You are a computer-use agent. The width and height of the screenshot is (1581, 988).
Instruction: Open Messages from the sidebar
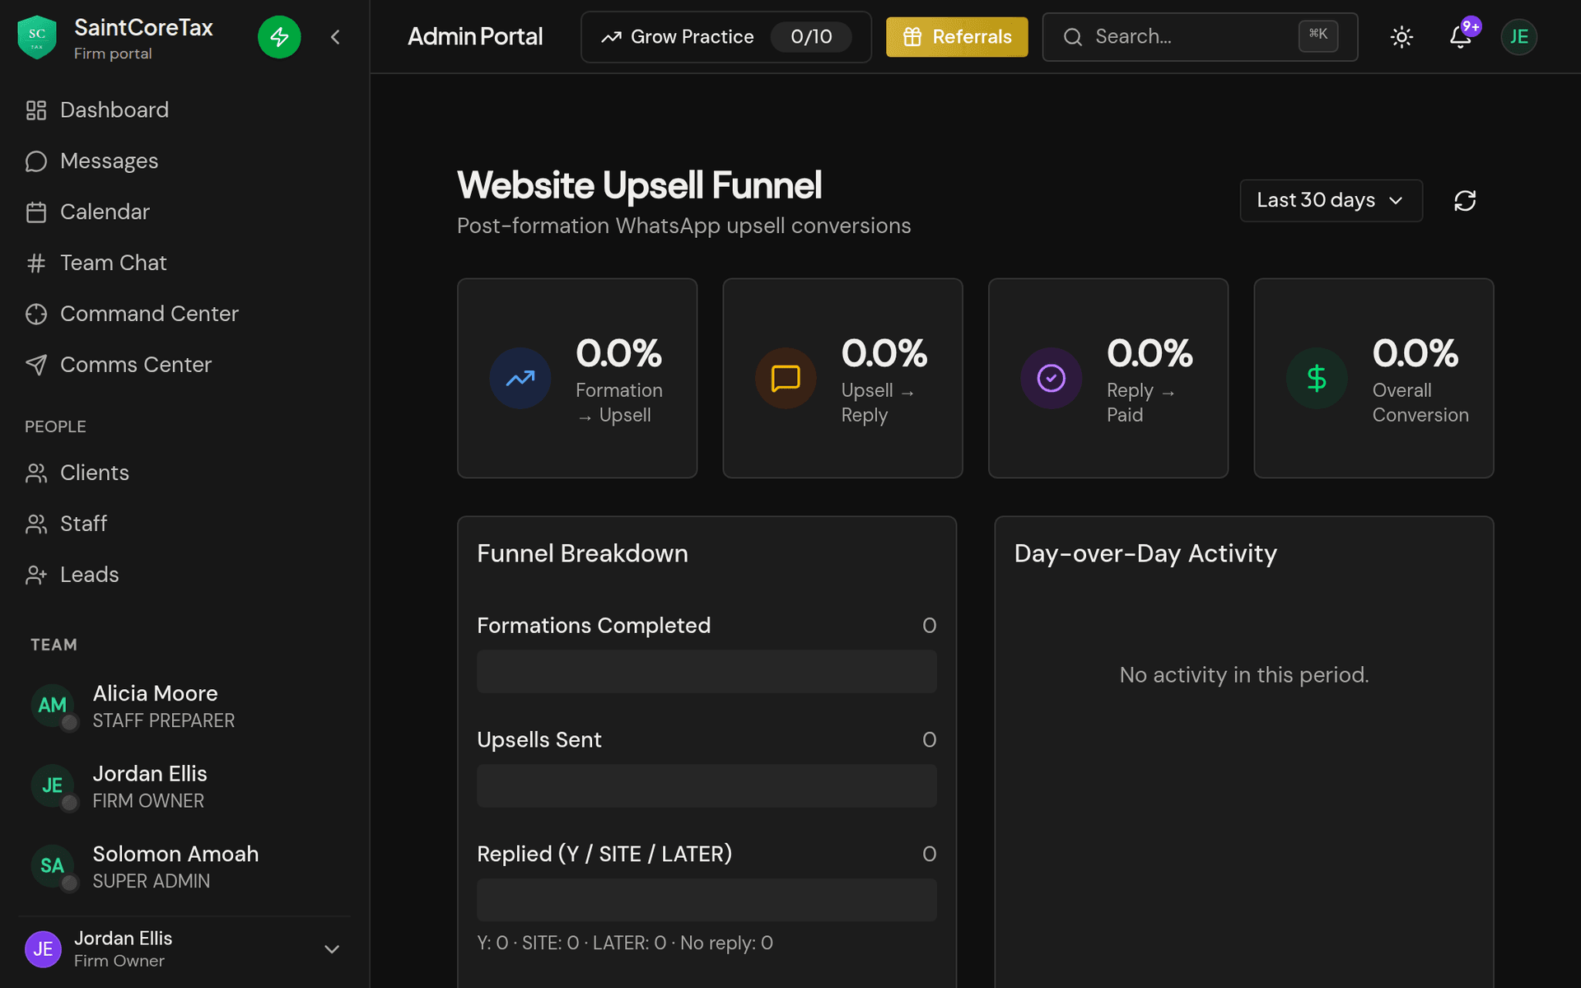184,161
